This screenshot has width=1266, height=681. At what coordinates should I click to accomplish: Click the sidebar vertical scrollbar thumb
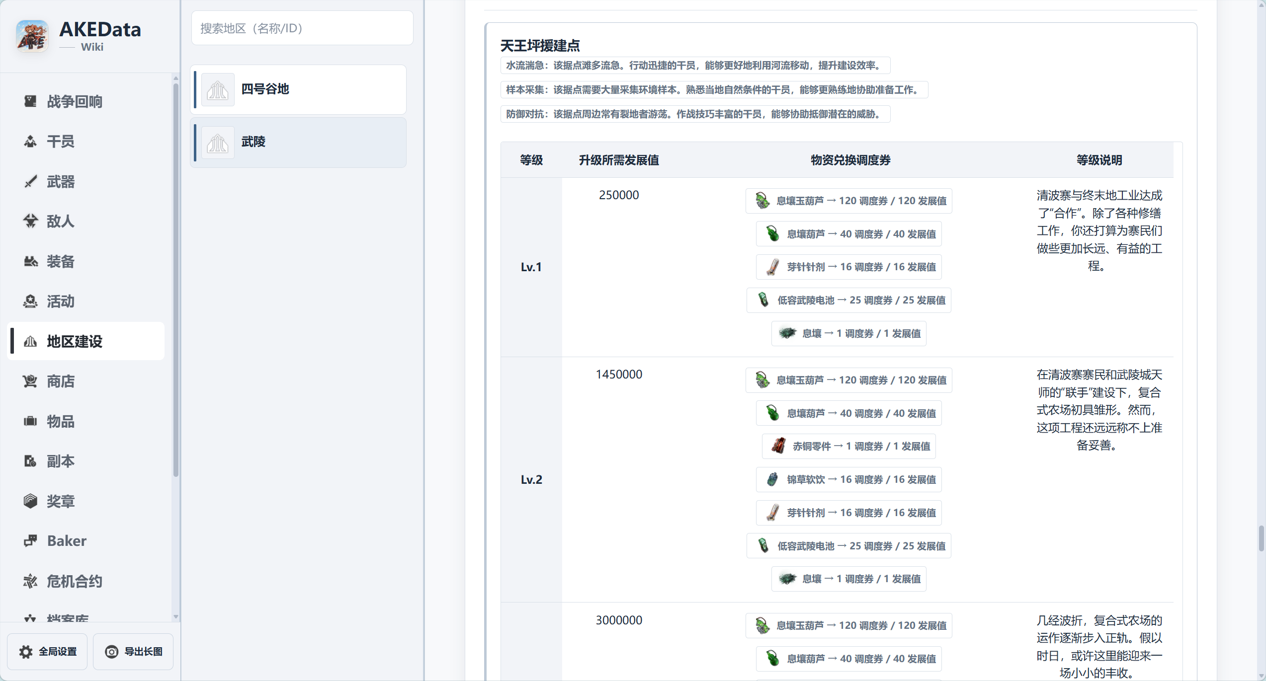click(x=175, y=281)
